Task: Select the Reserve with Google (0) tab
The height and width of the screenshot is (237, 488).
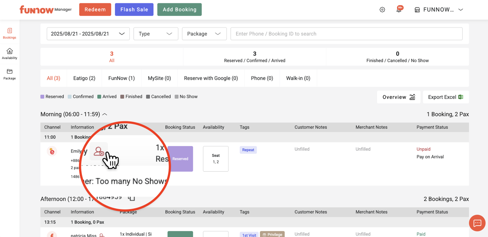Action: coord(211,78)
